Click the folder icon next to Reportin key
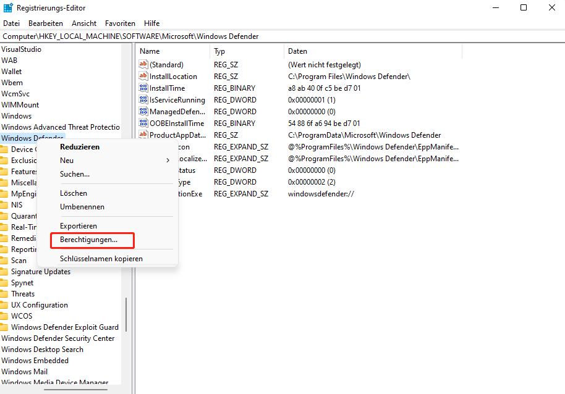This screenshot has height=394, width=565. tap(4, 249)
